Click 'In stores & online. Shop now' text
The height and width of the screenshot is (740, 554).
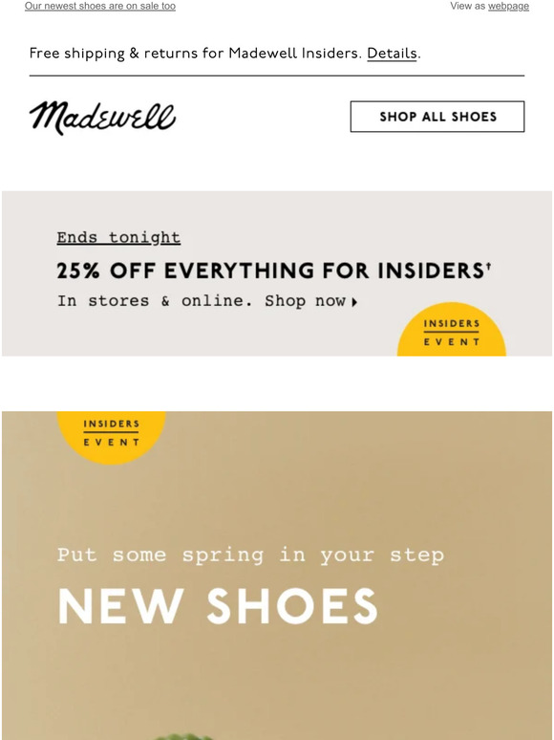[202, 300]
